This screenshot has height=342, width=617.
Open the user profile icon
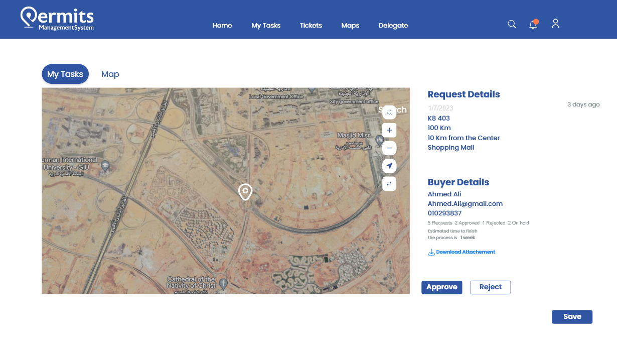(555, 24)
